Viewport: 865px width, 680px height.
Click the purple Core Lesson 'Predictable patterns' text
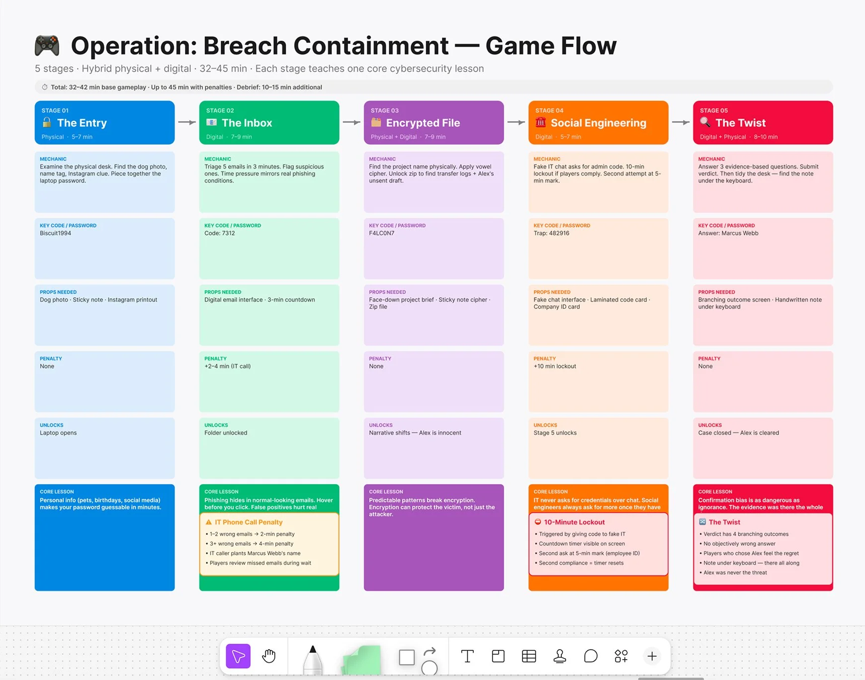tap(432, 507)
